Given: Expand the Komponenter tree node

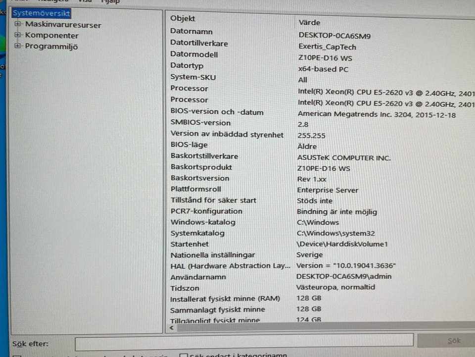Looking at the screenshot, I should click(x=18, y=35).
